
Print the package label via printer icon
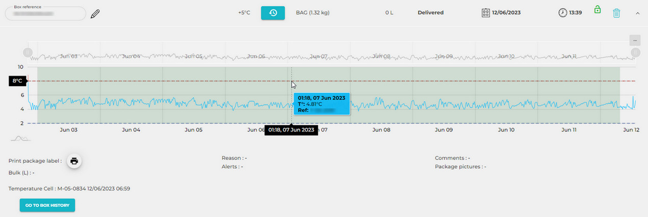point(74,161)
